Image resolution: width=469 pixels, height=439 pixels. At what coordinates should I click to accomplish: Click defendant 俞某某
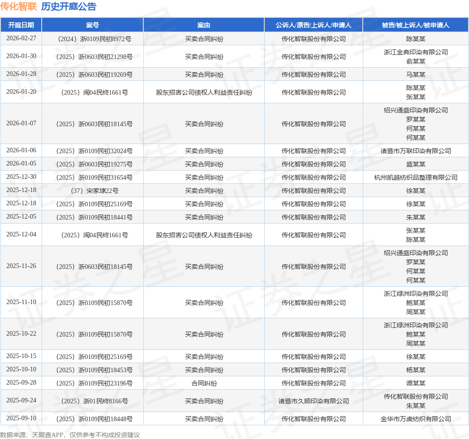416,61
